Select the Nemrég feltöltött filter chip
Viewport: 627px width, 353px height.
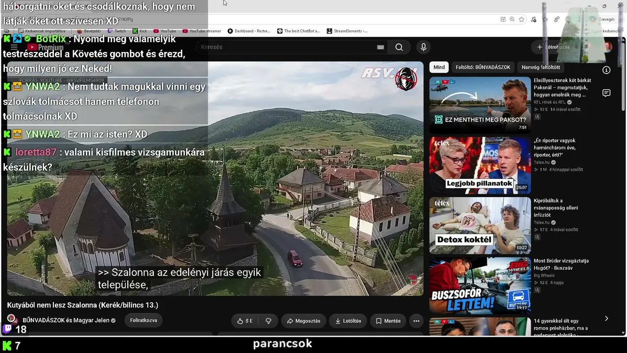tap(541, 67)
